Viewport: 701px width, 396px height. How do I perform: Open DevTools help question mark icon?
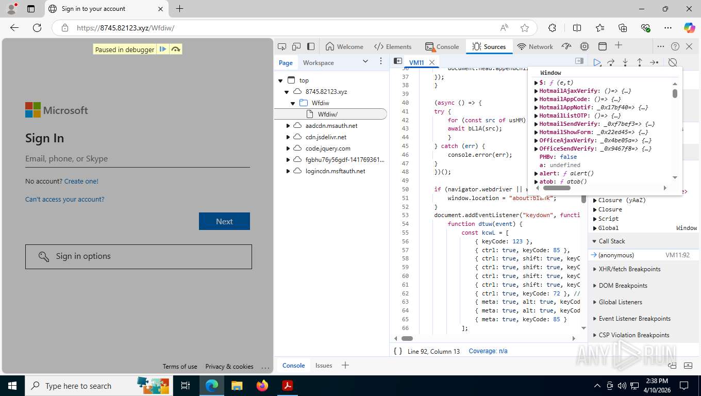click(675, 46)
